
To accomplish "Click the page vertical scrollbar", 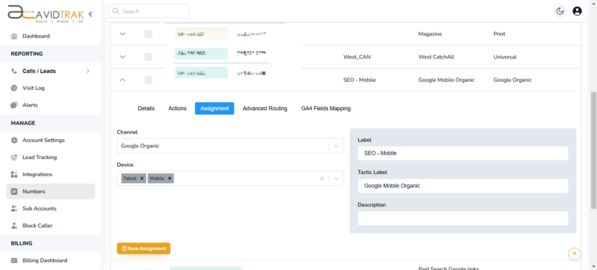I will [x=593, y=150].
